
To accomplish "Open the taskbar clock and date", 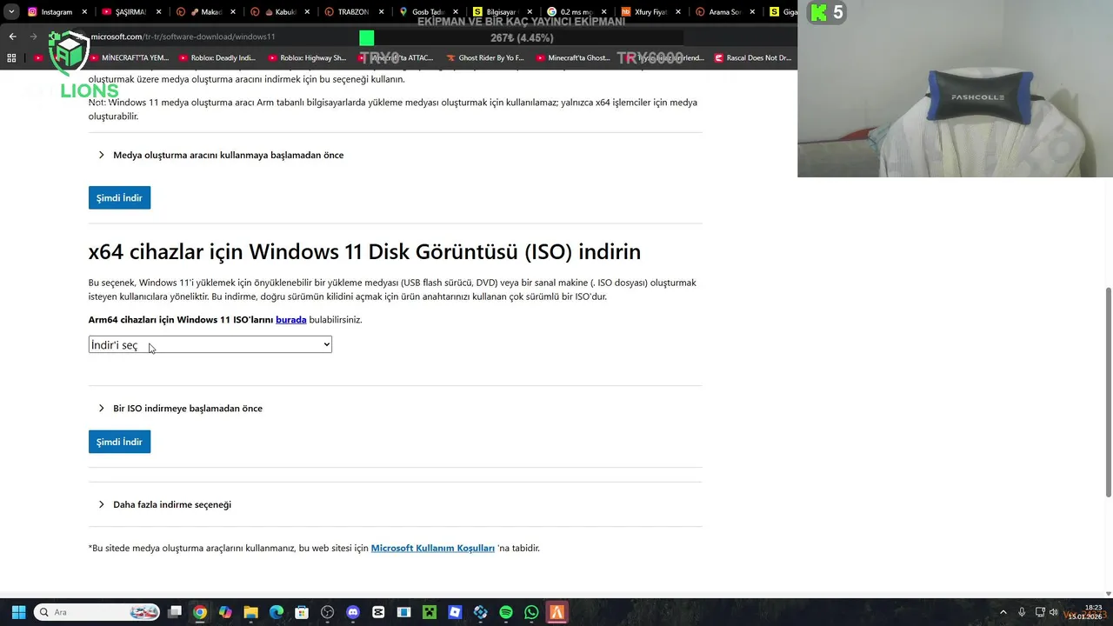I will 1085,612.
